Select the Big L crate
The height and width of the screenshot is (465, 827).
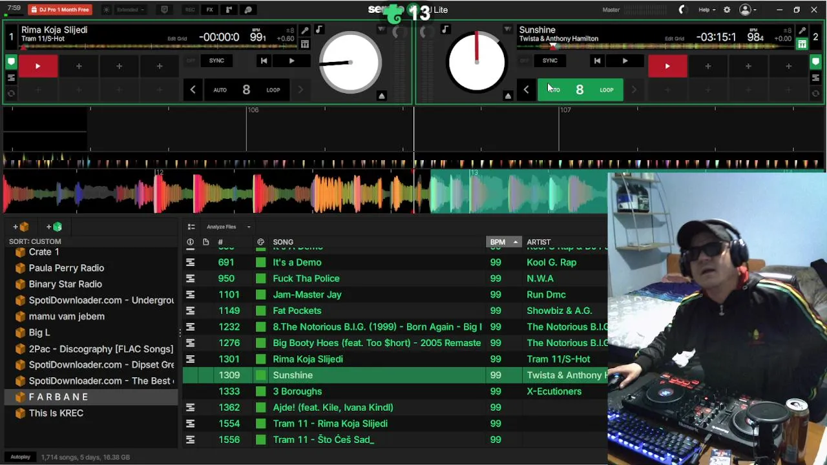pyautogui.click(x=39, y=333)
